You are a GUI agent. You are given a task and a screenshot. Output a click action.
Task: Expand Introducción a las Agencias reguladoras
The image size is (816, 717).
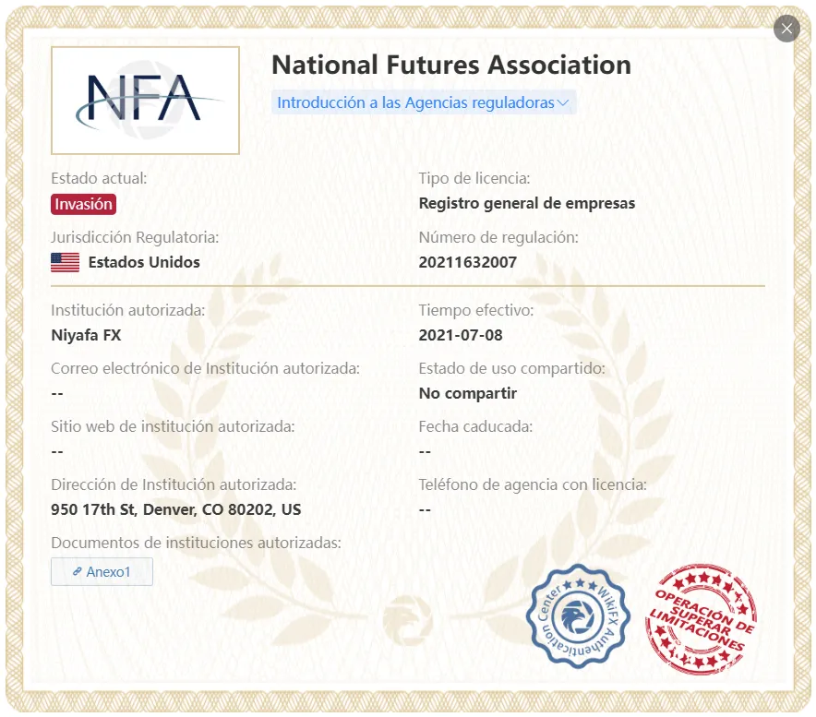click(x=423, y=102)
